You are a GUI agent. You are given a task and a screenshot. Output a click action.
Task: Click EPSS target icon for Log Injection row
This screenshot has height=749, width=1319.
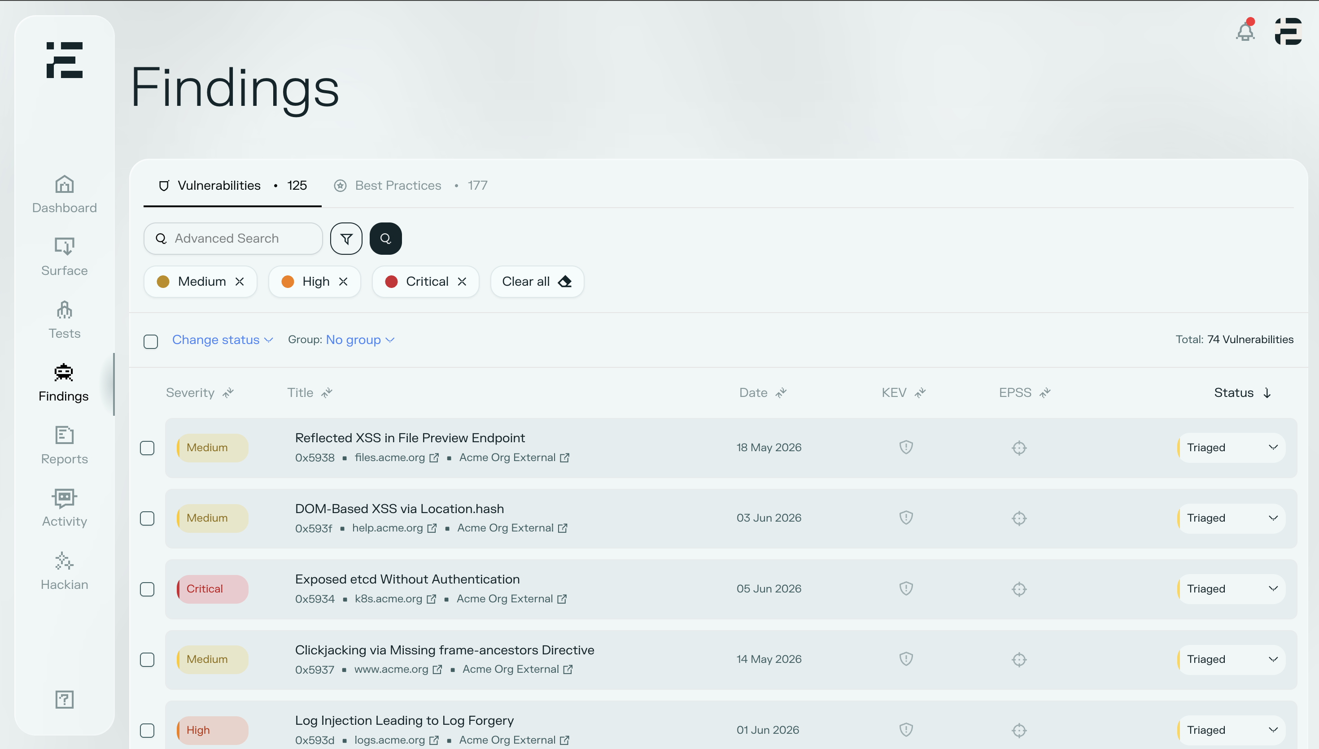(1019, 731)
